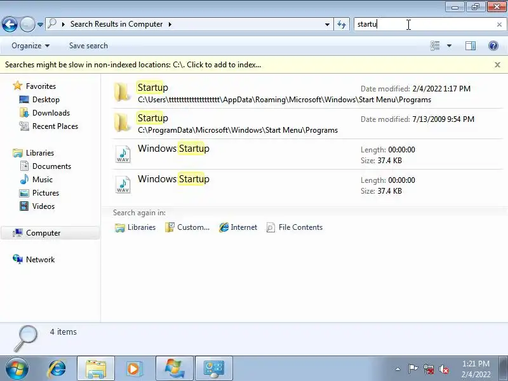Image resolution: width=508 pixels, height=381 pixels.
Task: Search again in Custom locations
Action: pyautogui.click(x=187, y=227)
